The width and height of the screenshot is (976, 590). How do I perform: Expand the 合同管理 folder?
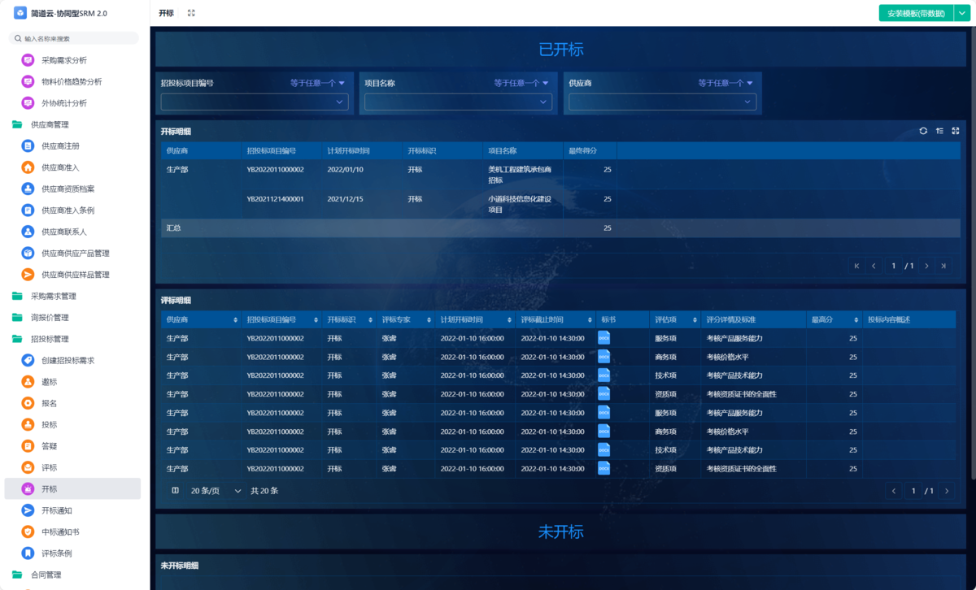point(17,575)
